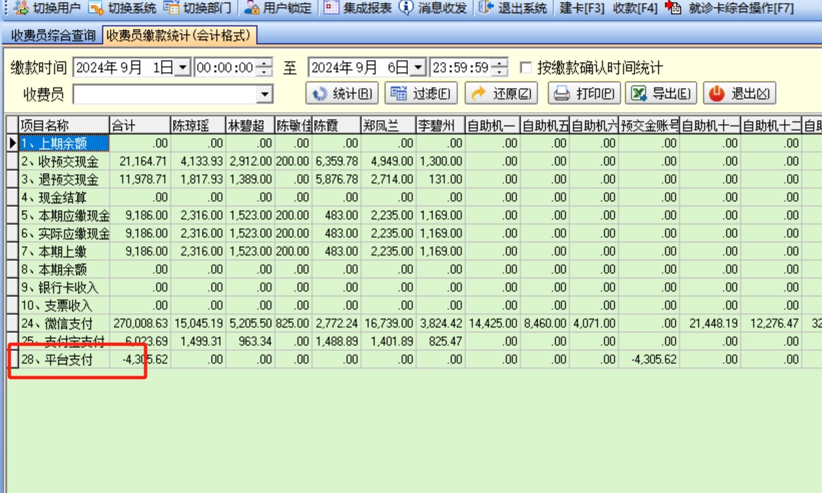The height and width of the screenshot is (493, 822).
Task: Click the 林碧超 column header
Action: tap(250, 125)
